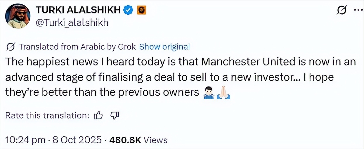Open the @Turki_alalshikh handle link
Image resolution: width=364 pixels, height=149 pixels.
(72, 22)
